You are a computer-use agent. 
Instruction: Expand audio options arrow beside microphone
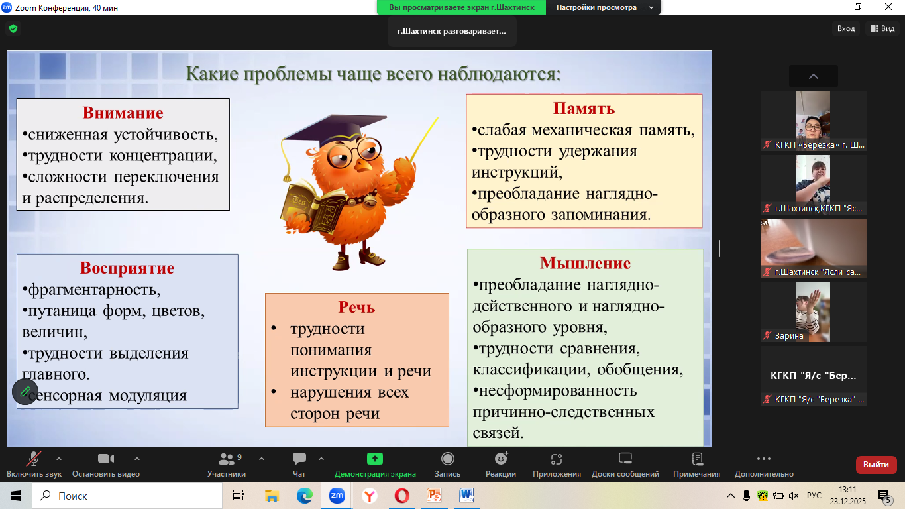59,459
